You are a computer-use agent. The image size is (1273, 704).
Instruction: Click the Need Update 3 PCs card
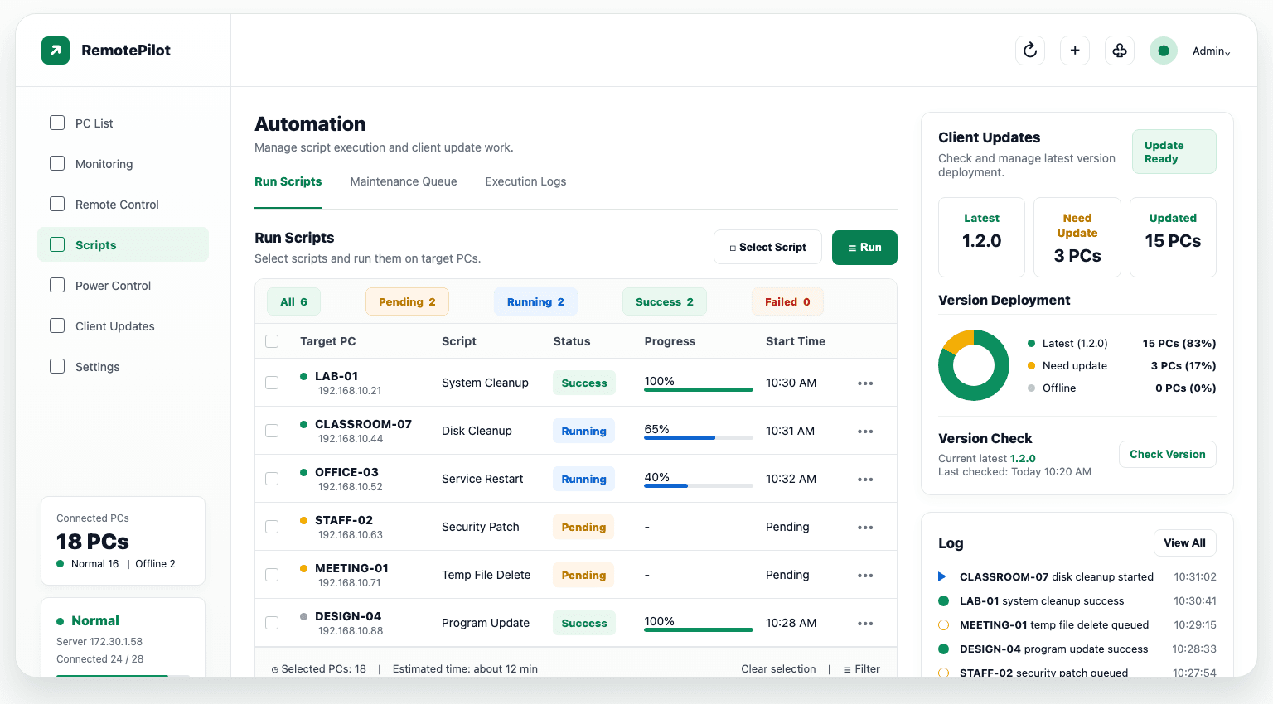[x=1077, y=237]
